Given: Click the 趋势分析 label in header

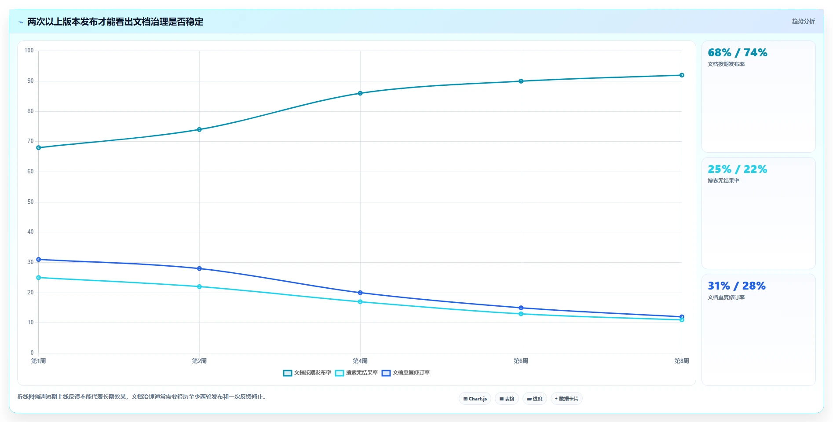Looking at the screenshot, I should click(803, 21).
